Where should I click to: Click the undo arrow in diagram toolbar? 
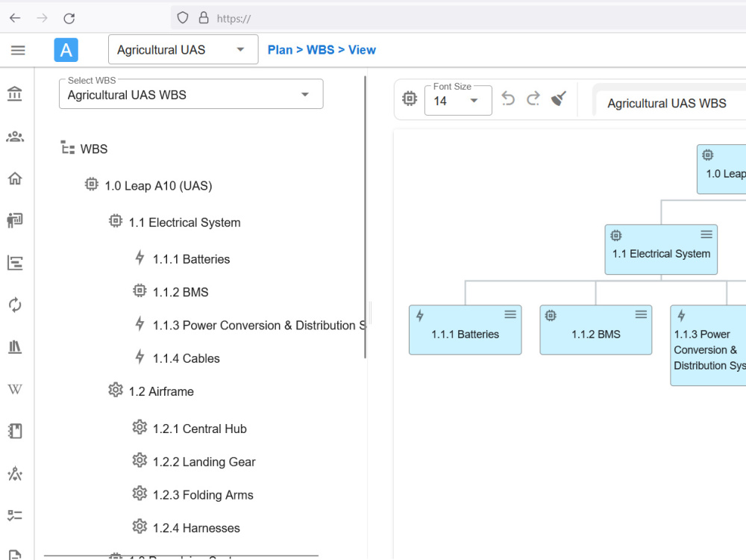tap(507, 99)
